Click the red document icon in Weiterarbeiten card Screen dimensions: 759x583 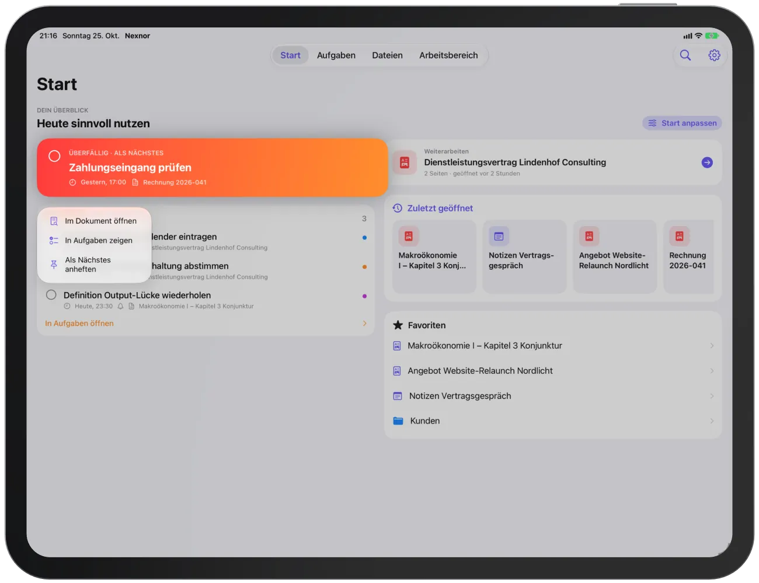point(405,162)
